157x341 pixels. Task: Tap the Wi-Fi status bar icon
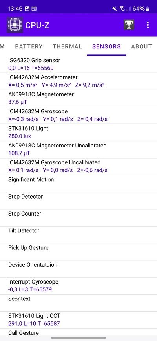[x=122, y=9]
